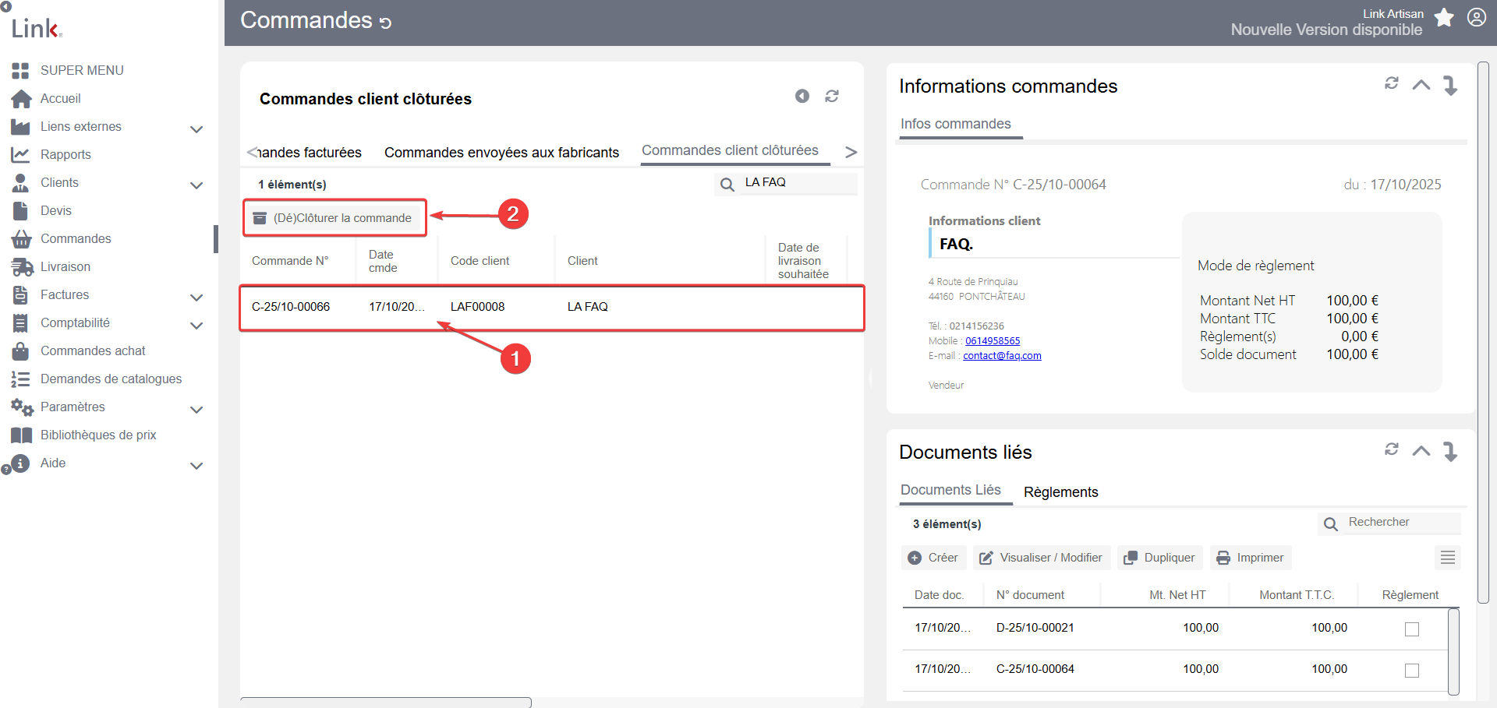Image resolution: width=1497 pixels, height=708 pixels.
Task: Click the Livraison truck icon in sidebar
Action: point(21,266)
